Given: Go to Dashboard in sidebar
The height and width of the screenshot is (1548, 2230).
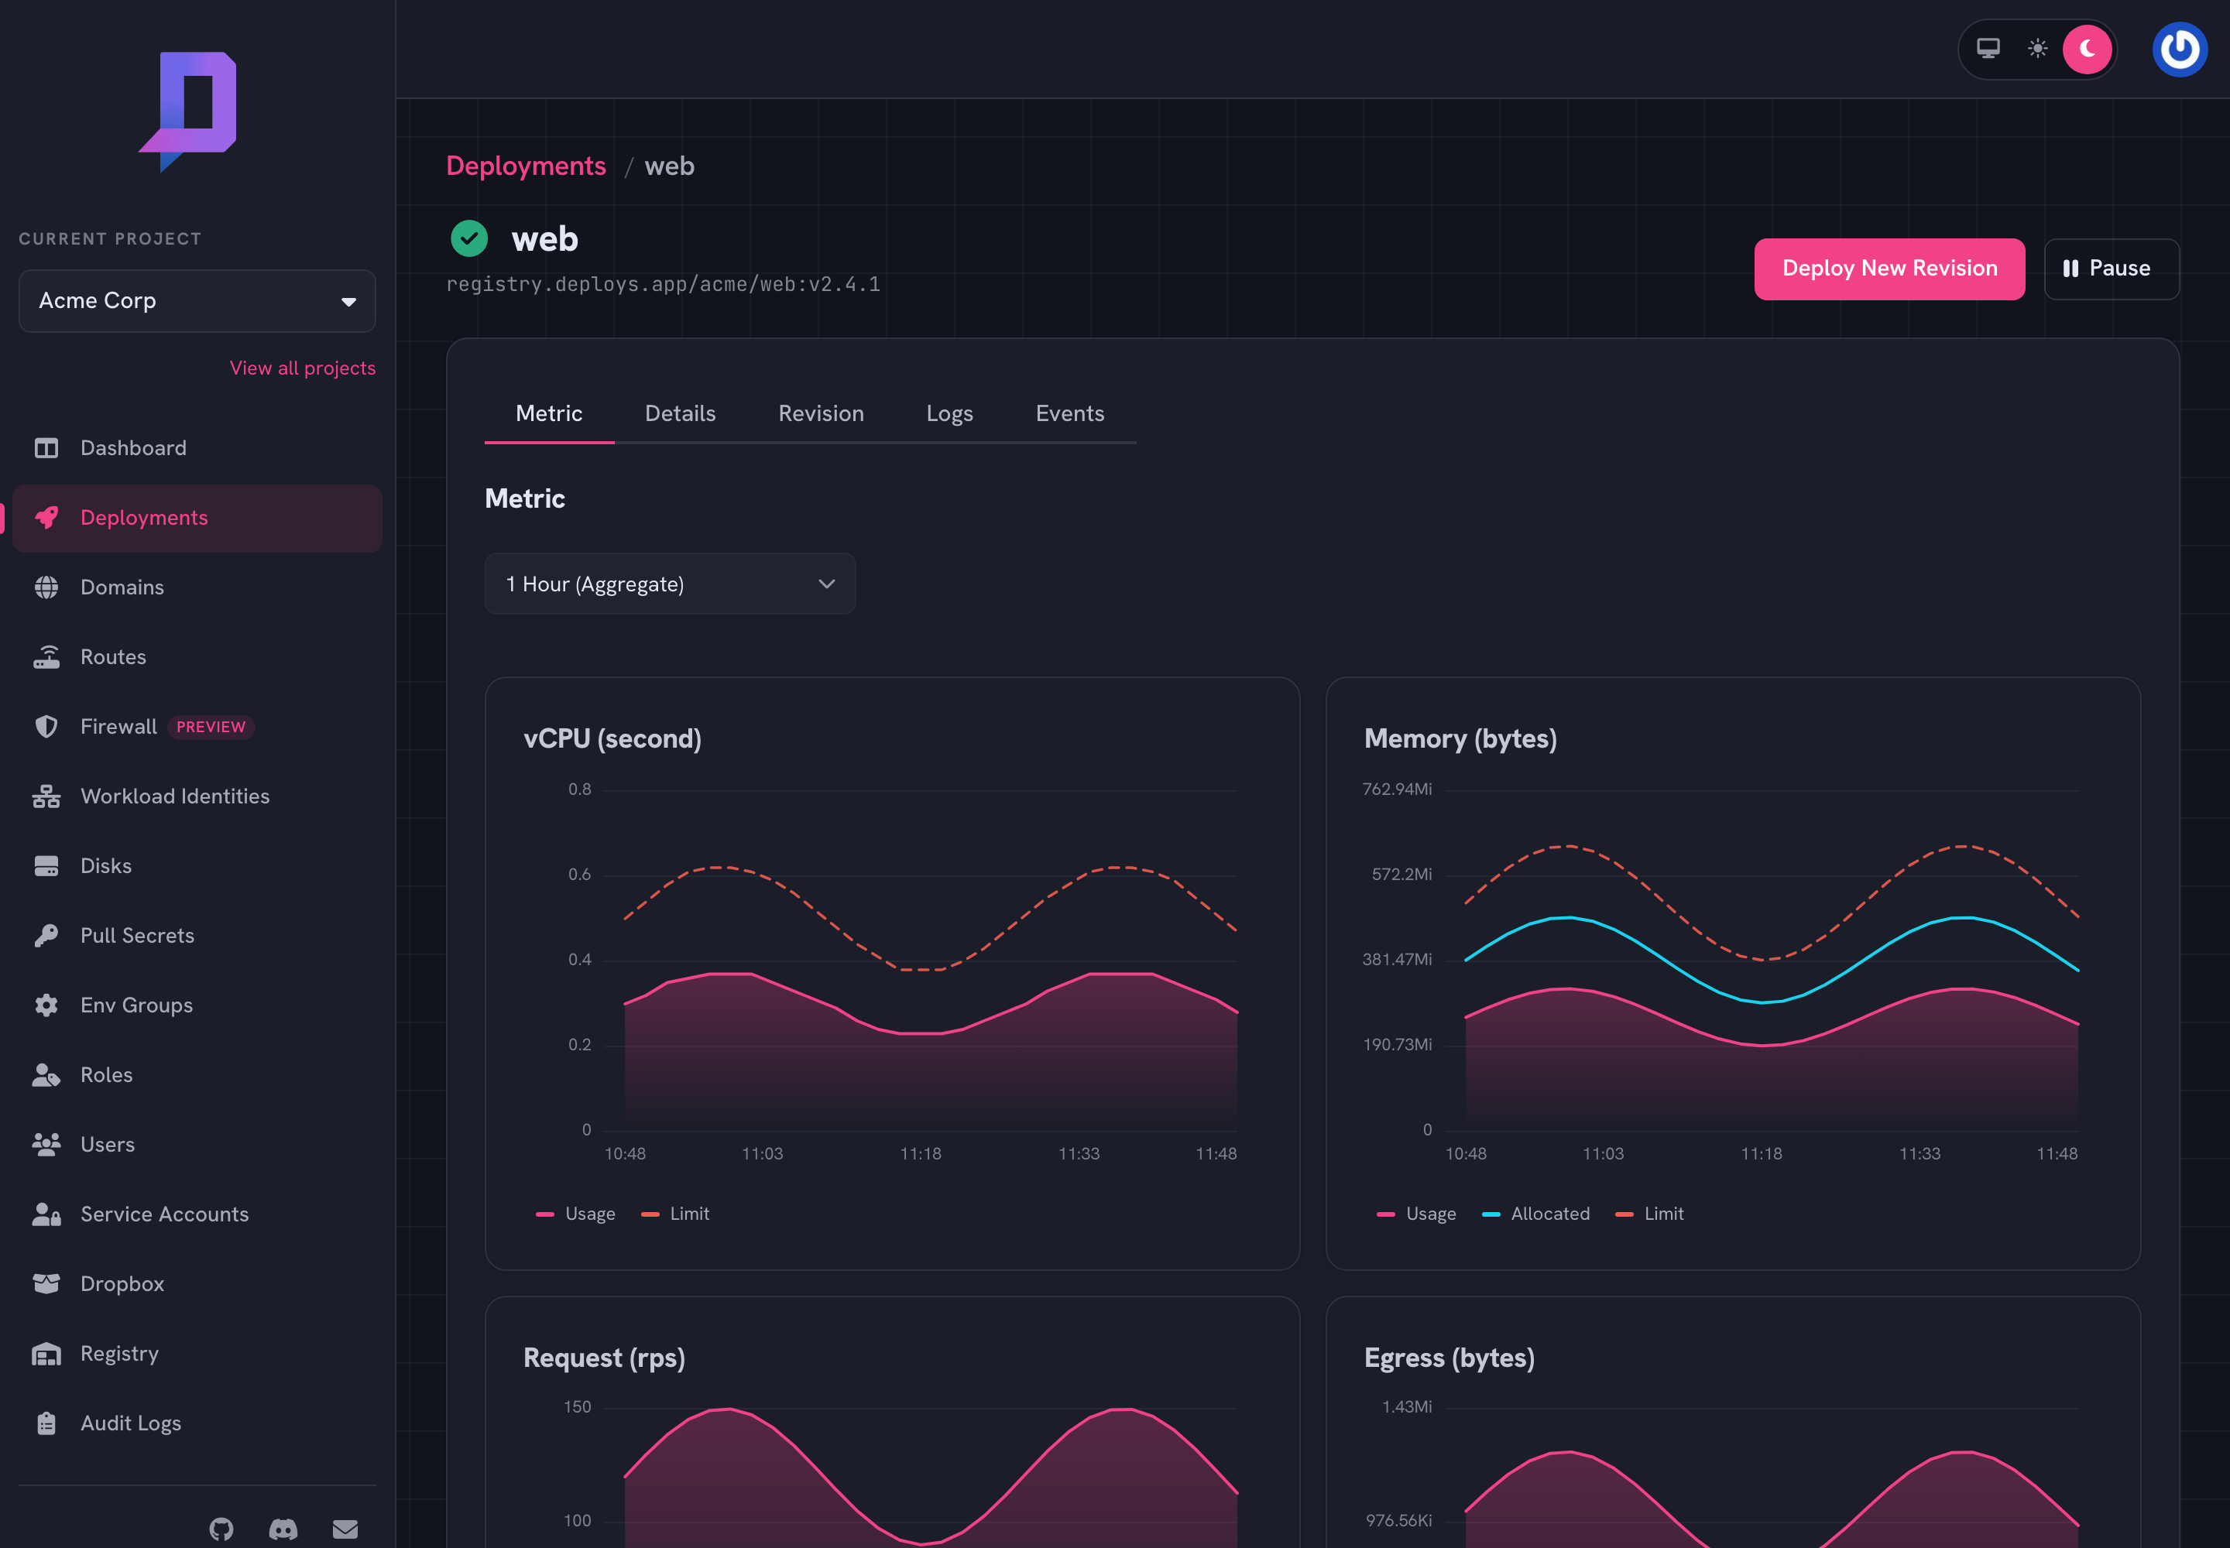Looking at the screenshot, I should pos(197,448).
